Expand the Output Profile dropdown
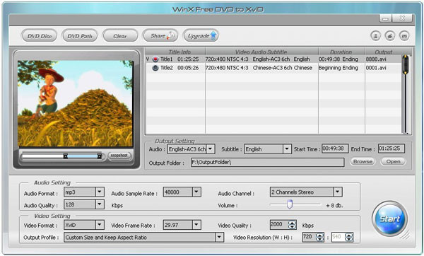 tap(219, 238)
